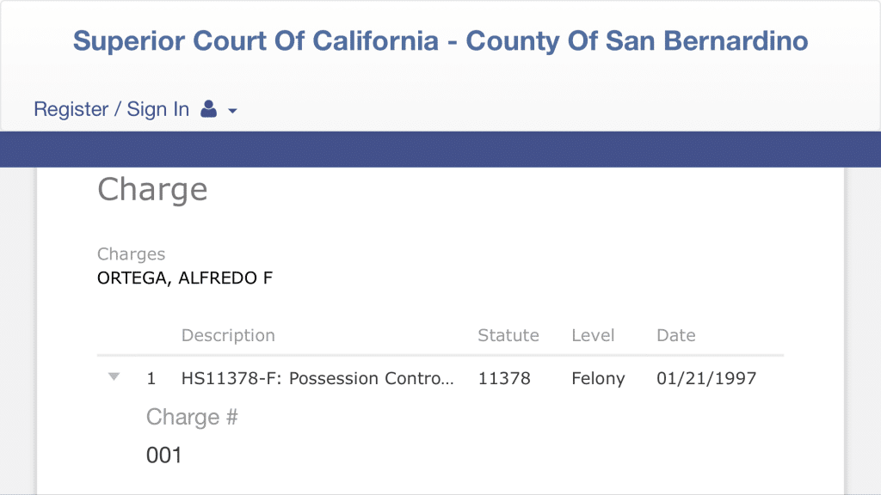This screenshot has height=495, width=881.
Task: Click the charge number value 001
Action: 164,455
